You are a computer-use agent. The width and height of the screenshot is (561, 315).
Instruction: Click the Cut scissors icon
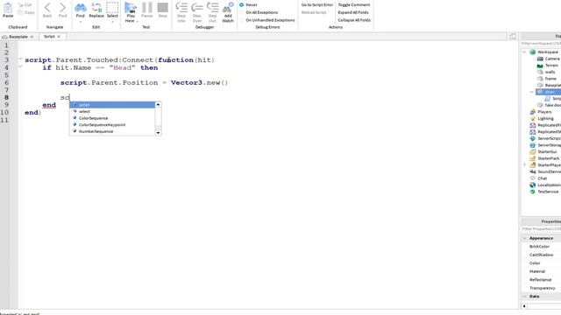coord(20,5)
